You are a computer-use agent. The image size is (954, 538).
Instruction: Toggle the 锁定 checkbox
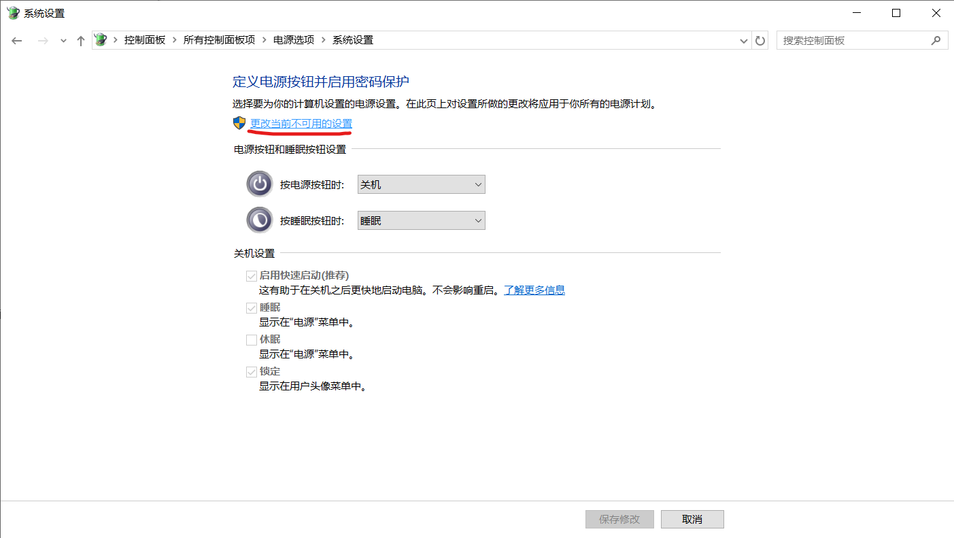pyautogui.click(x=252, y=371)
